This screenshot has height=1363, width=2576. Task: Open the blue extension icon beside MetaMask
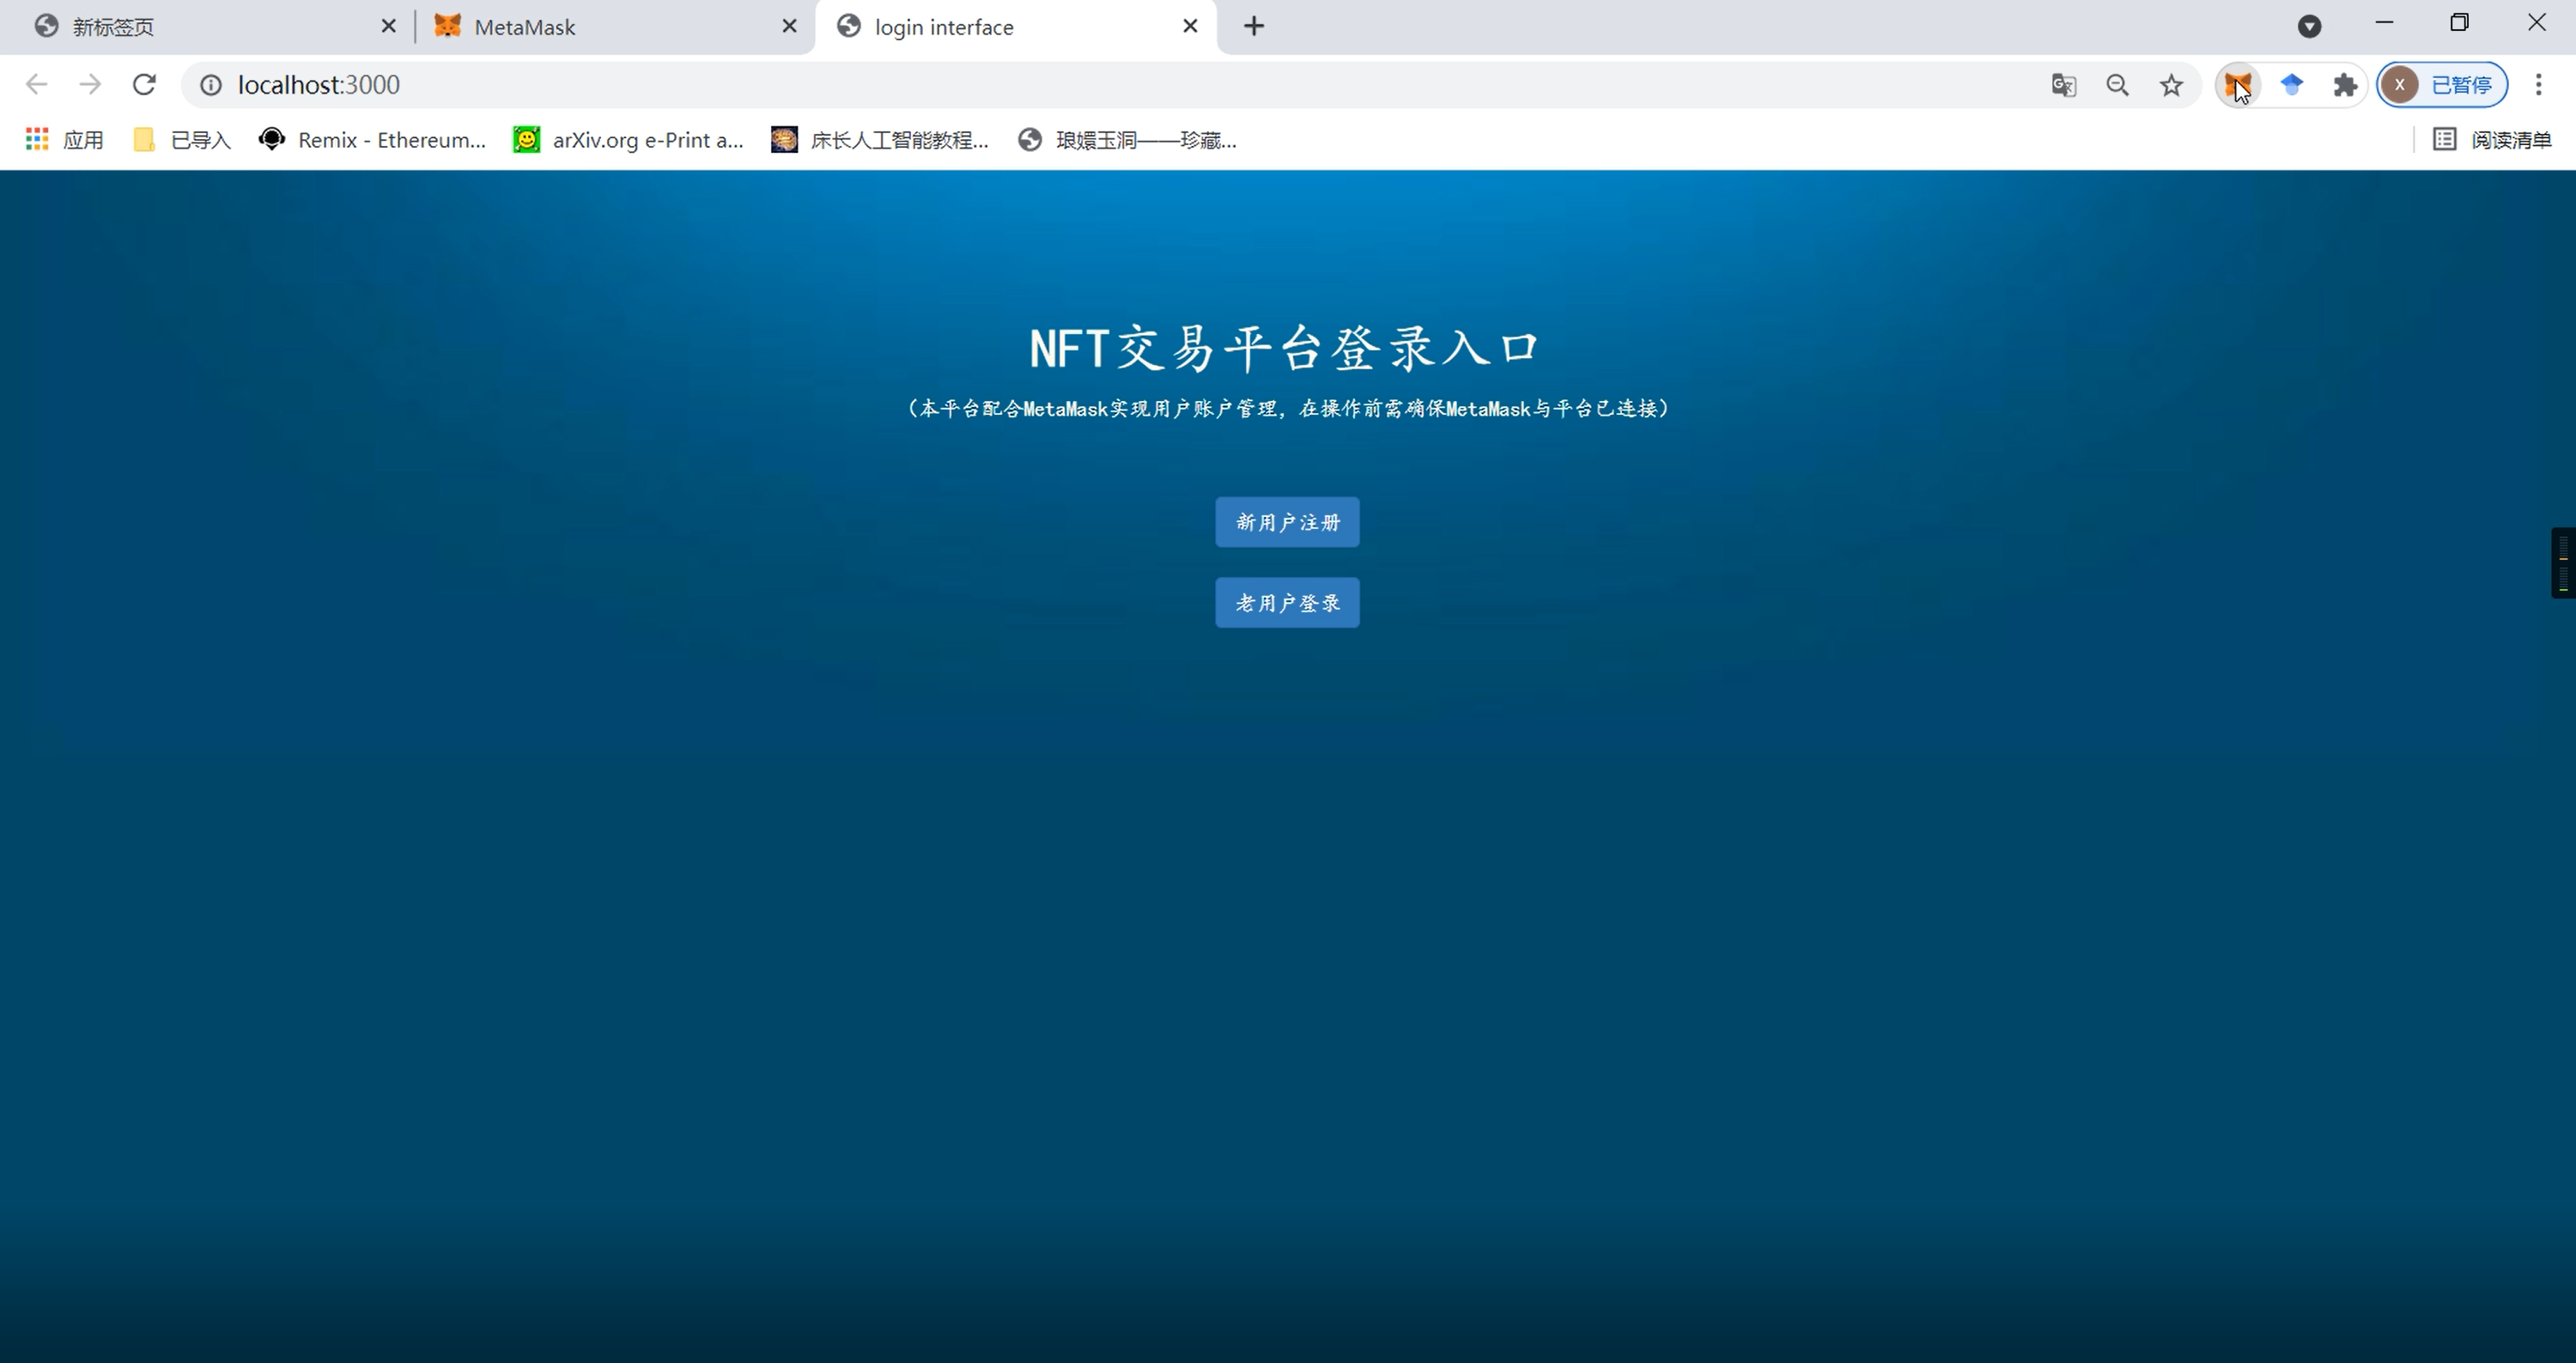coord(2292,85)
